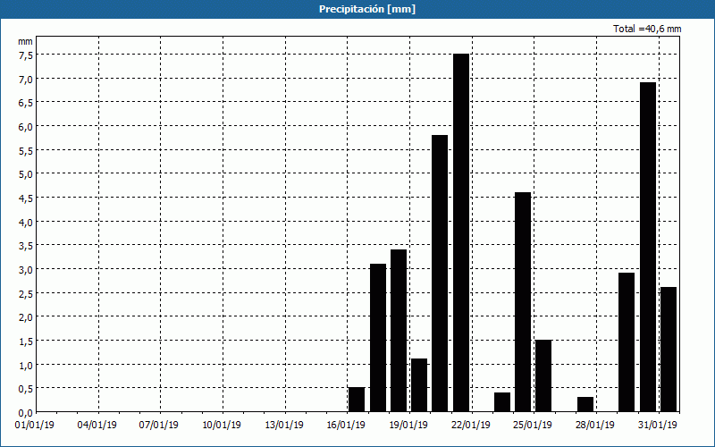The width and height of the screenshot is (715, 447).
Task: Click the y-axis value '3,5'
Action: 26,246
